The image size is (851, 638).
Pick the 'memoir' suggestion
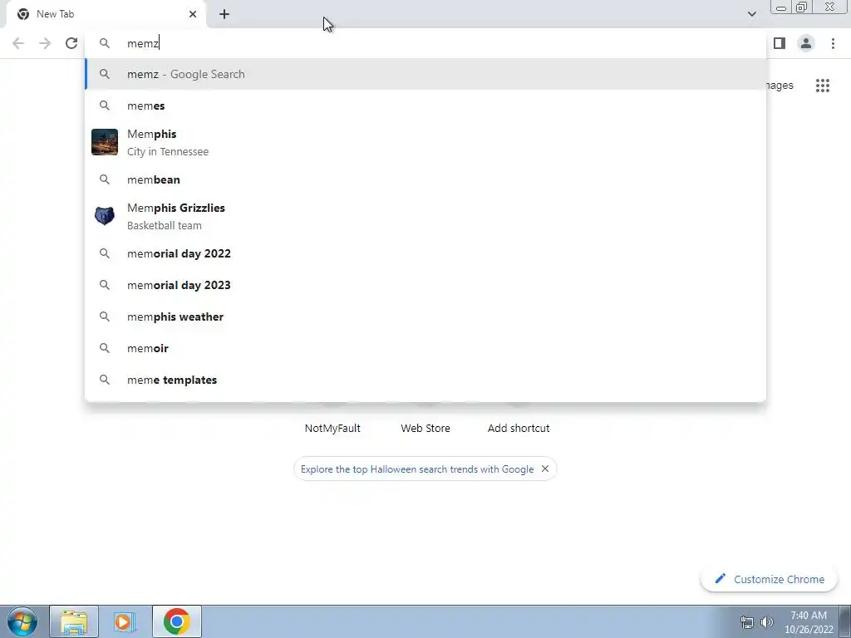pyautogui.click(x=425, y=348)
